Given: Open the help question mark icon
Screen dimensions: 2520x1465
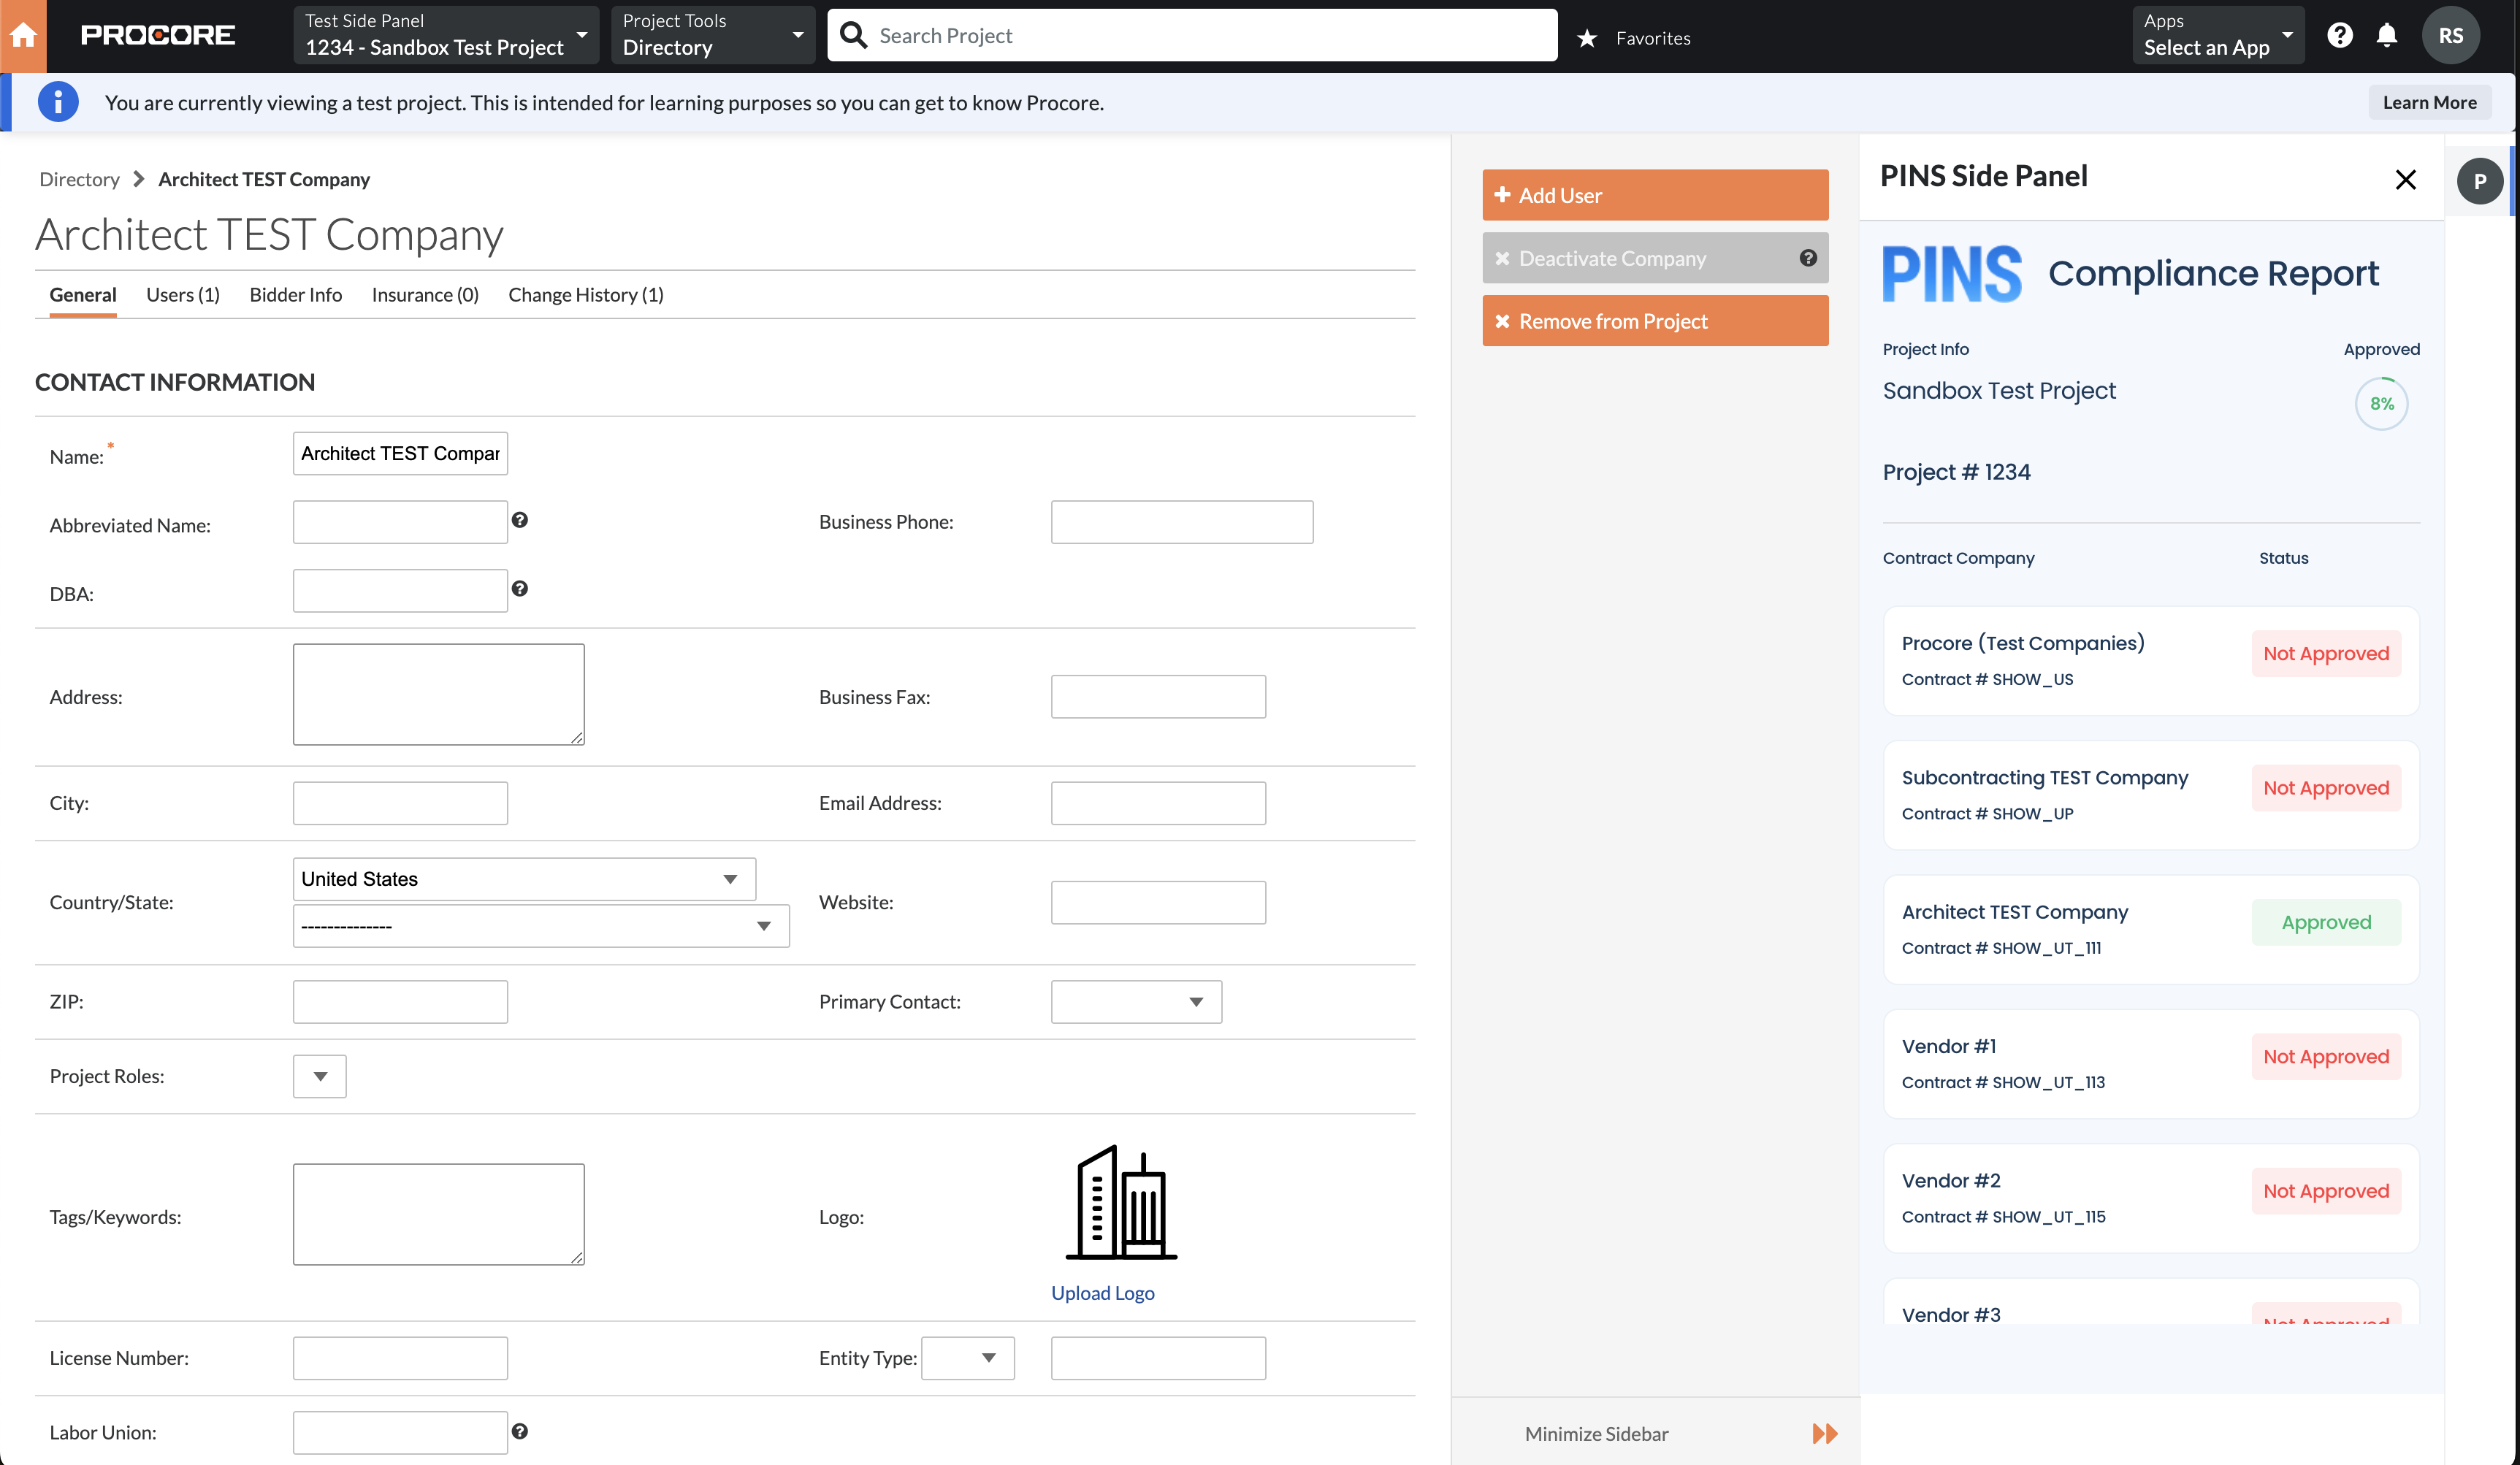Looking at the screenshot, I should coord(2339,36).
